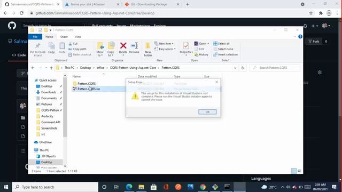Click Paste shortcut in ribbon
Viewport: 342px width, 192px height.
(80, 54)
